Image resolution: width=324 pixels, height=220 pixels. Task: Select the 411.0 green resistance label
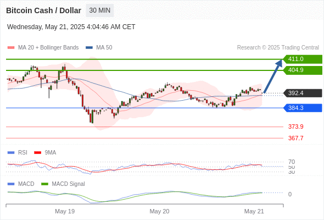pos(303,59)
